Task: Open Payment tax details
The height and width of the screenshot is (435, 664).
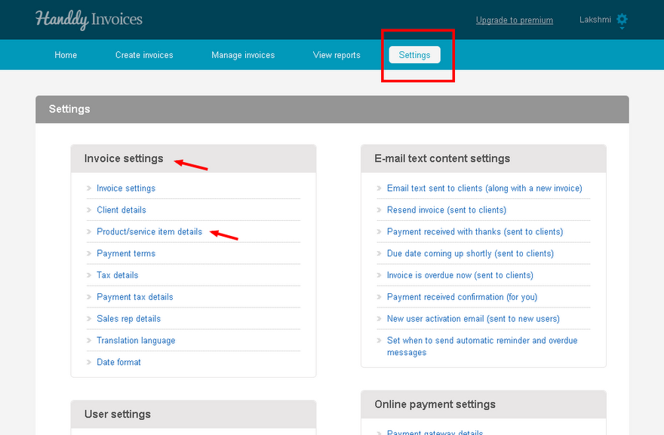Action: point(134,297)
